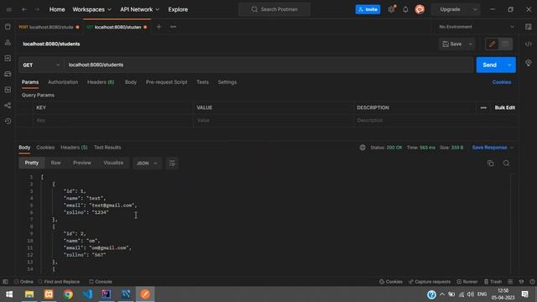Click the query param Key field

(x=112, y=121)
